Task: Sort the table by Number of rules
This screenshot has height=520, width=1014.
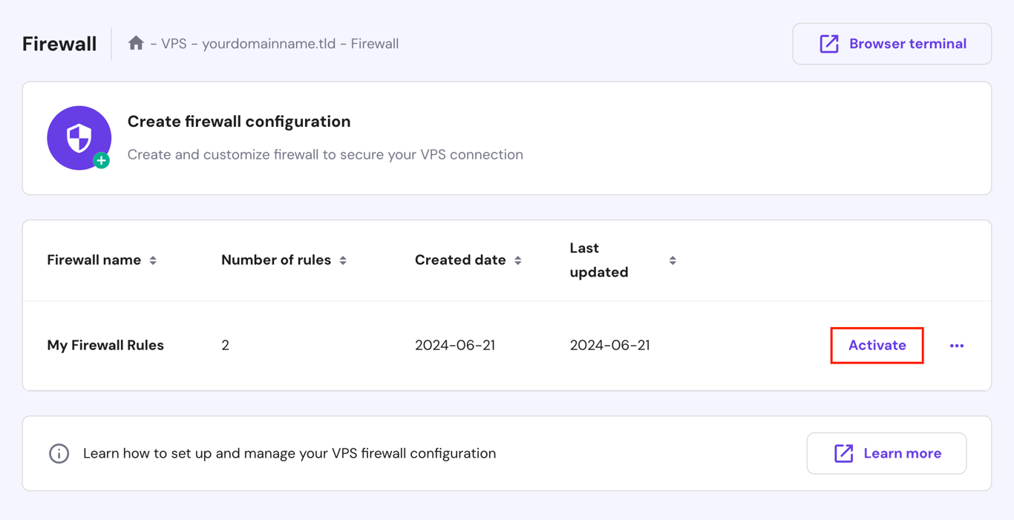Action: coord(343,260)
